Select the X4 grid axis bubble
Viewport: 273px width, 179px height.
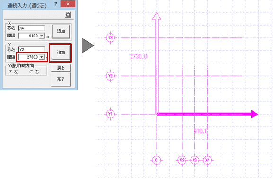(x=207, y=160)
